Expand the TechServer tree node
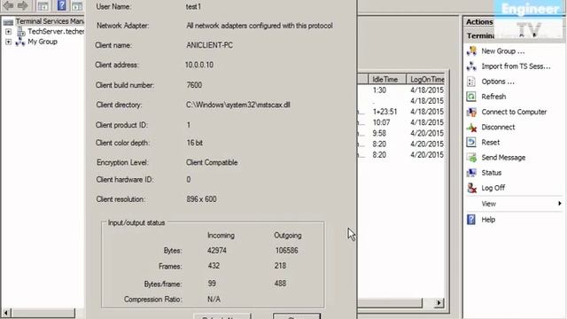The height and width of the screenshot is (319, 567). tap(8, 32)
